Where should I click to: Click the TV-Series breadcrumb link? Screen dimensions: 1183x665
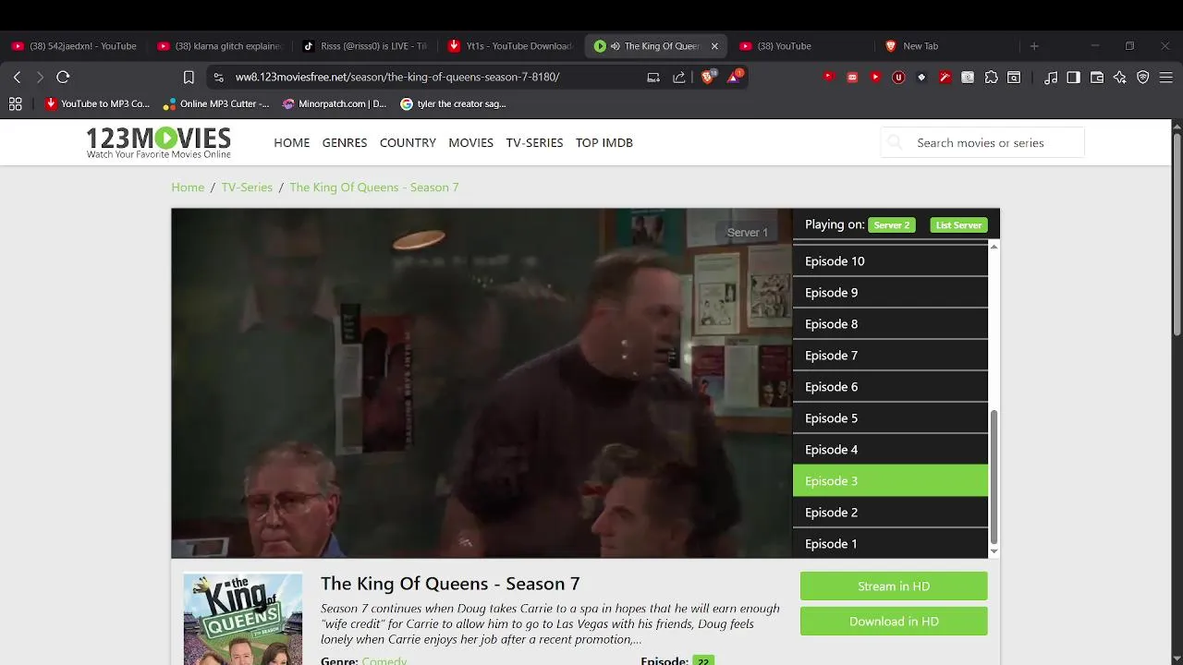pyautogui.click(x=247, y=187)
